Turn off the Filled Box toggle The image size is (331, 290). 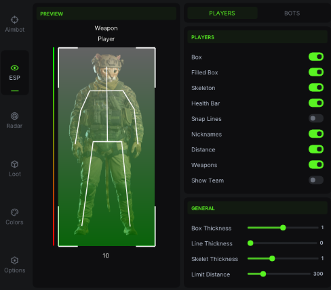316,72
